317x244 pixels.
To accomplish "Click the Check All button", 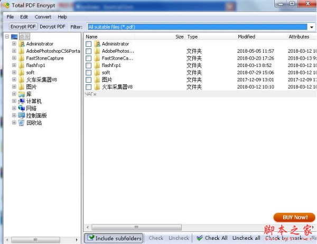I will tap(212, 238).
